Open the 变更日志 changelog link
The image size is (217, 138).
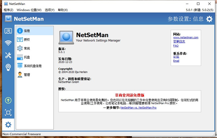pyautogui.click(x=179, y=41)
